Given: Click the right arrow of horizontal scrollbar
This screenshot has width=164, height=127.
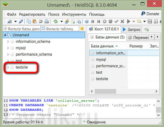Looking at the screenshot, I should (156, 91).
